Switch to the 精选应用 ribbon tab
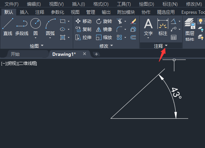 click(x=166, y=12)
